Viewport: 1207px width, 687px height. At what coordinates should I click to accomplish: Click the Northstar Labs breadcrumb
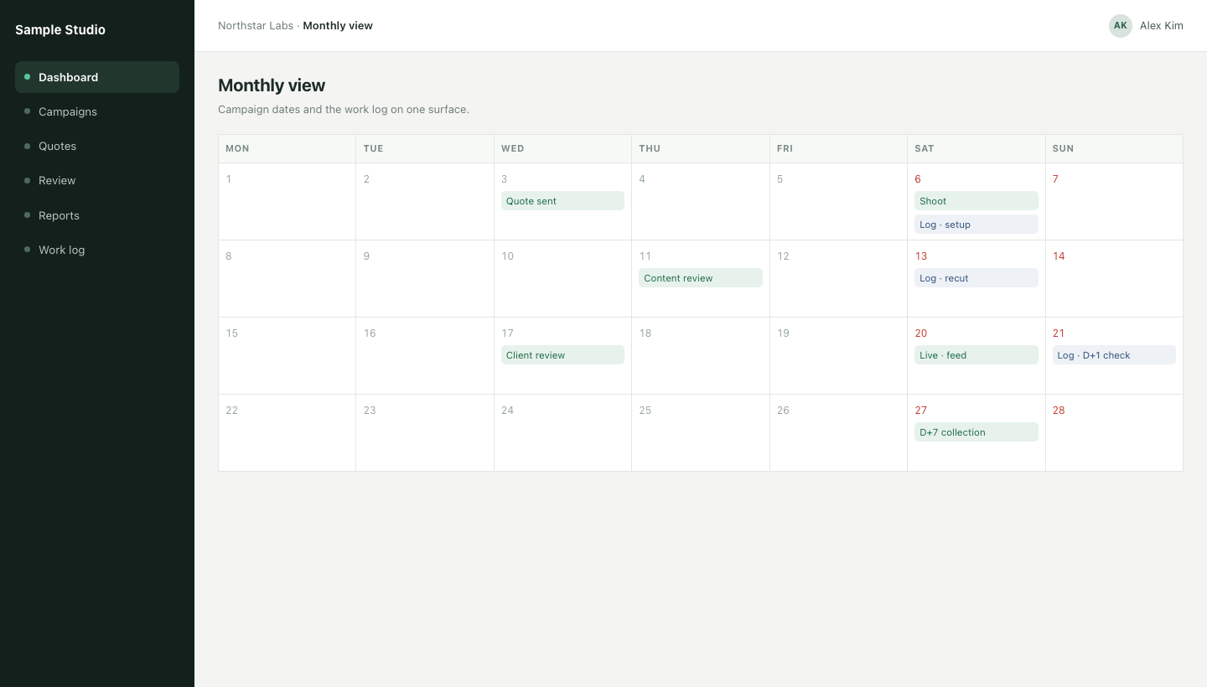(x=256, y=26)
